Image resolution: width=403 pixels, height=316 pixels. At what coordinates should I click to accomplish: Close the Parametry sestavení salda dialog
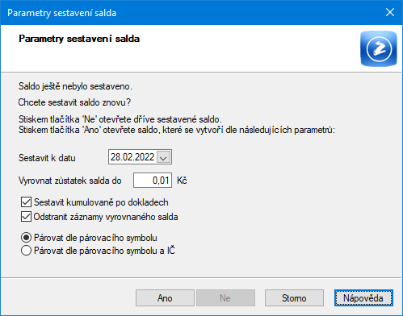click(x=390, y=12)
